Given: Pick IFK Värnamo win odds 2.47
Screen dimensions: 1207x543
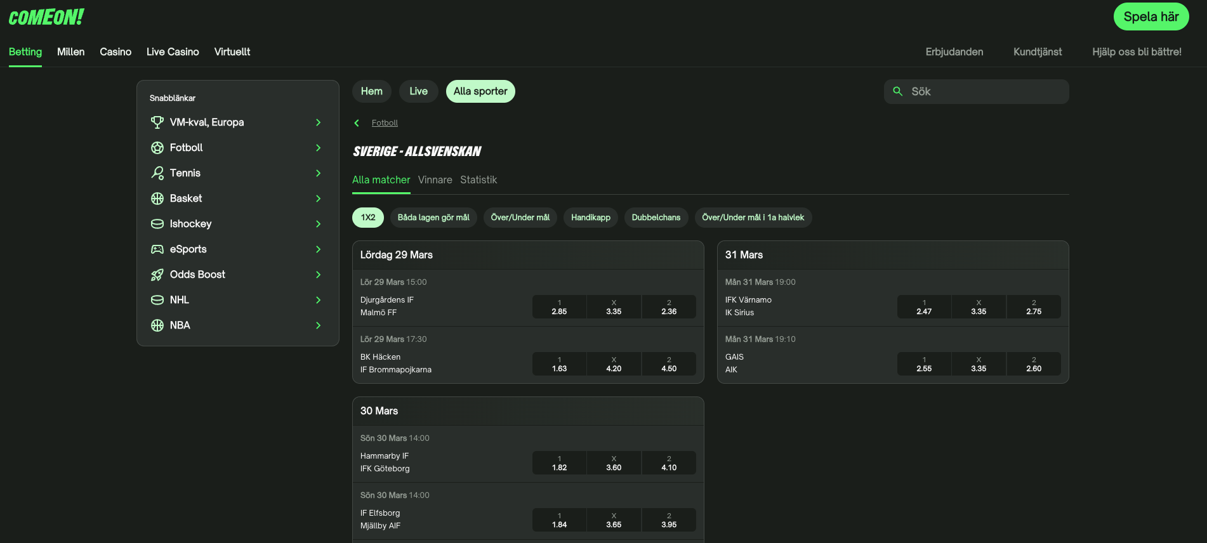Looking at the screenshot, I should (x=924, y=307).
